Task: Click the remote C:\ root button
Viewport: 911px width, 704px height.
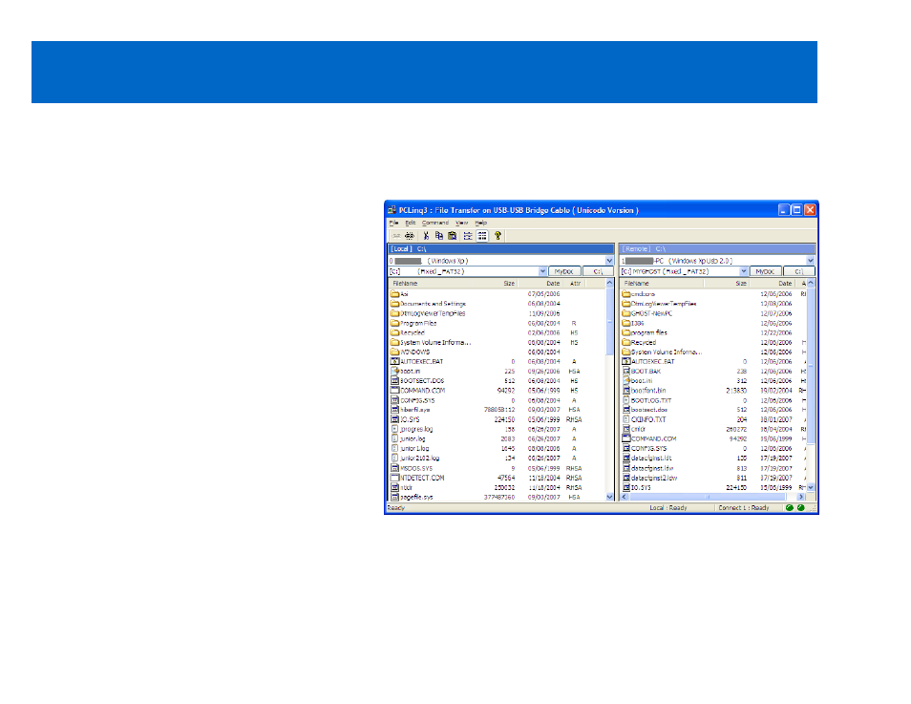Action: pyautogui.click(x=799, y=271)
